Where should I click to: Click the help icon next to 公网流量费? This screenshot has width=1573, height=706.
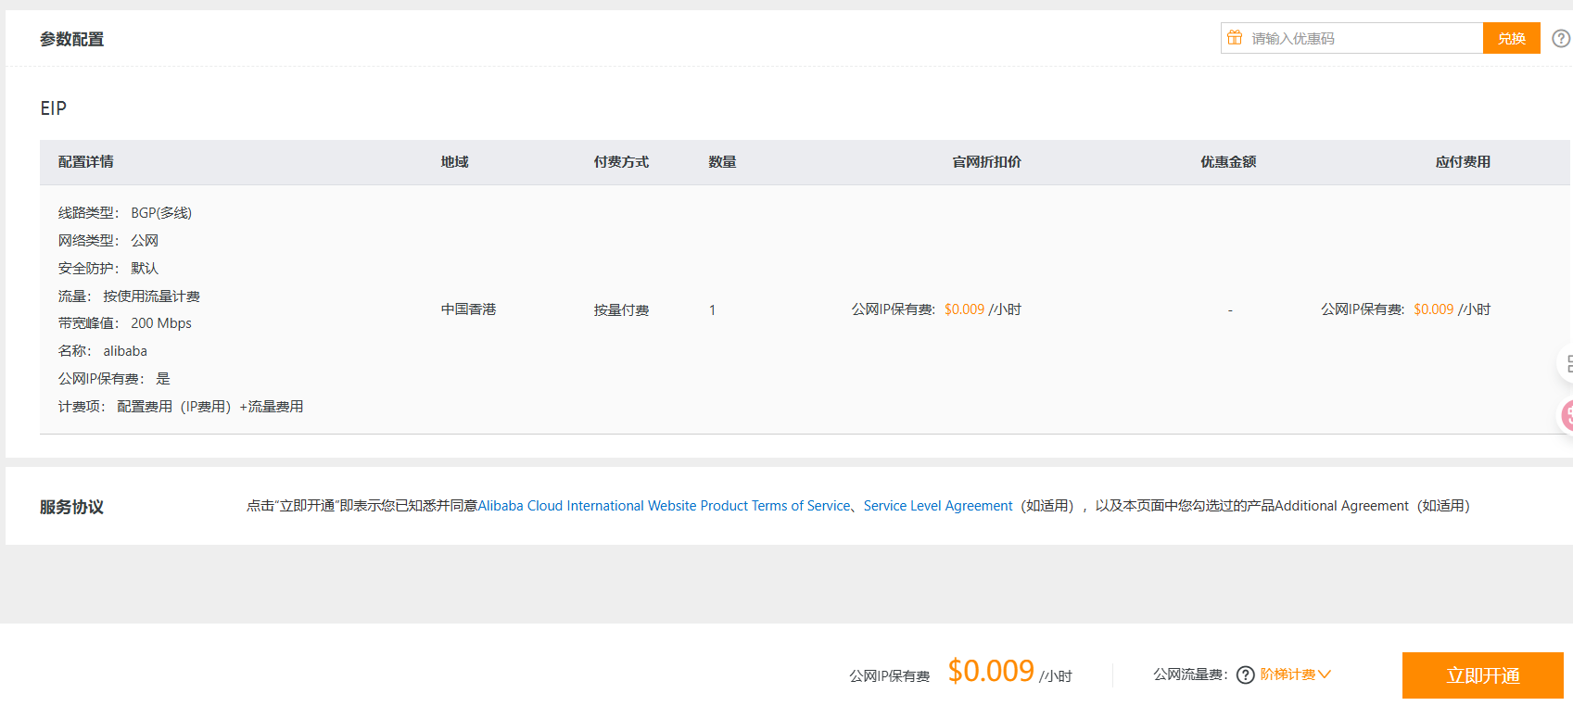[1246, 674]
